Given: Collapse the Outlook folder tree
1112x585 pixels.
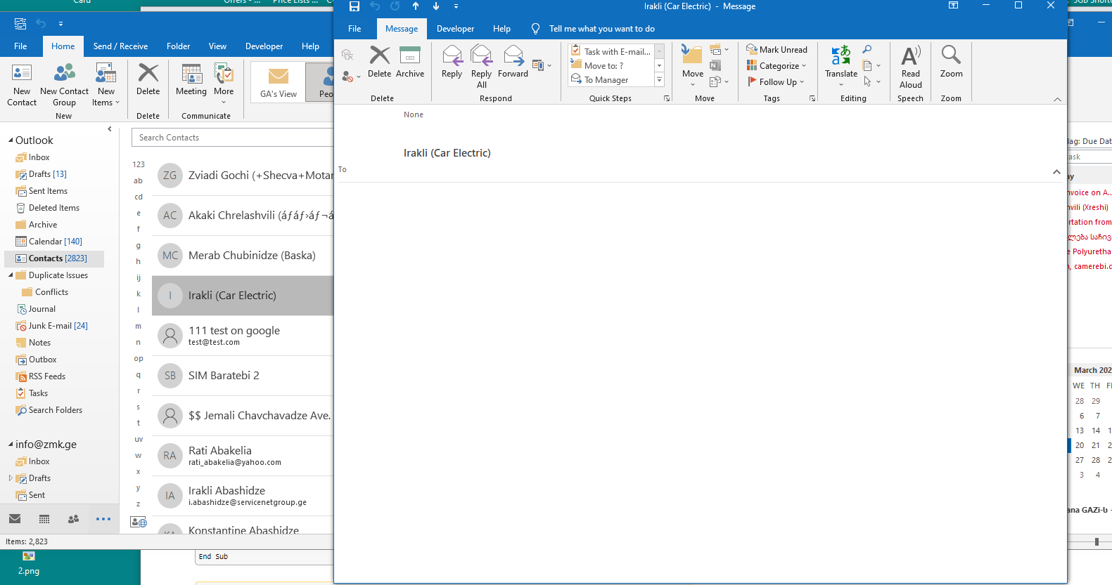Looking at the screenshot, I should click(x=11, y=140).
